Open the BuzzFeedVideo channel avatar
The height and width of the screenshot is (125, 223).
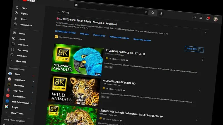point(8,96)
